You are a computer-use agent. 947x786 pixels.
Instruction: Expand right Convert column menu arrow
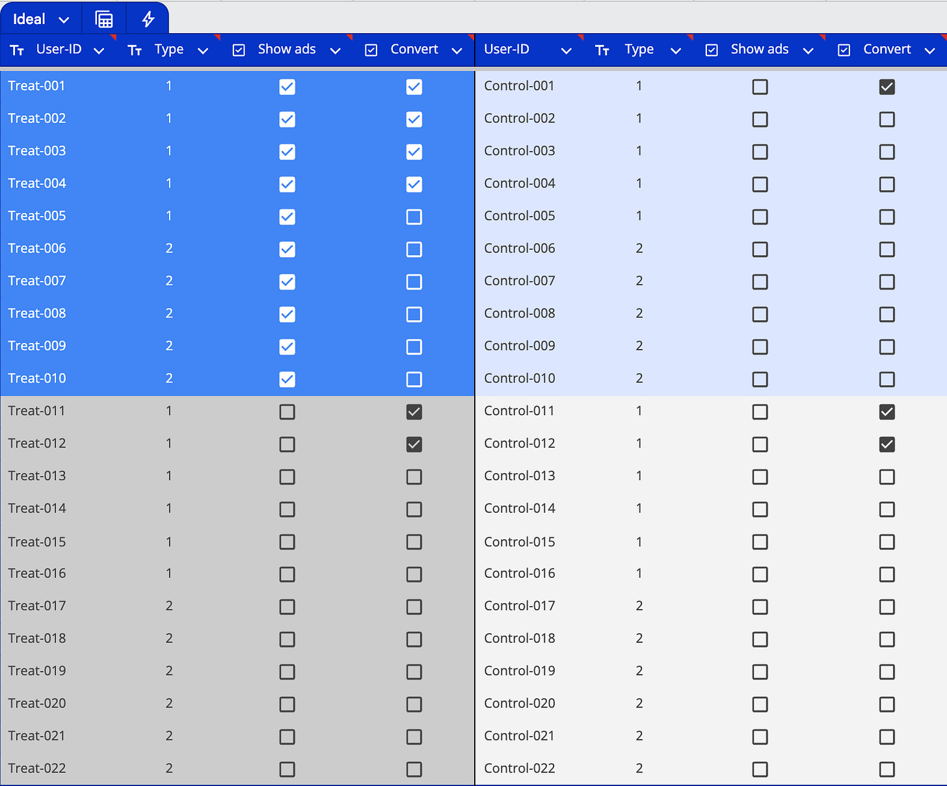pos(930,51)
